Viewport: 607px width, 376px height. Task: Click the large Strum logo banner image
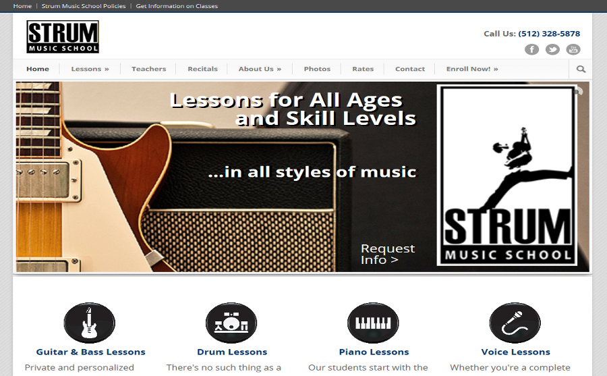[x=507, y=176]
